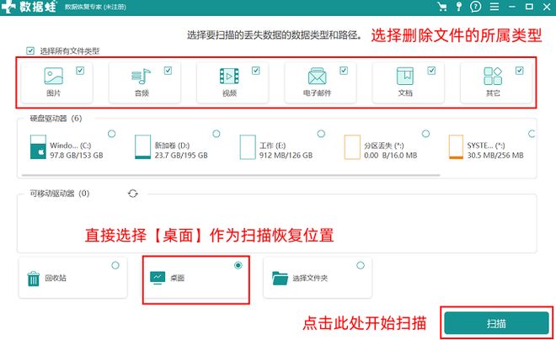Select the 分区丢失 radio button
Screen dimensions: 556x340
tap(426, 134)
